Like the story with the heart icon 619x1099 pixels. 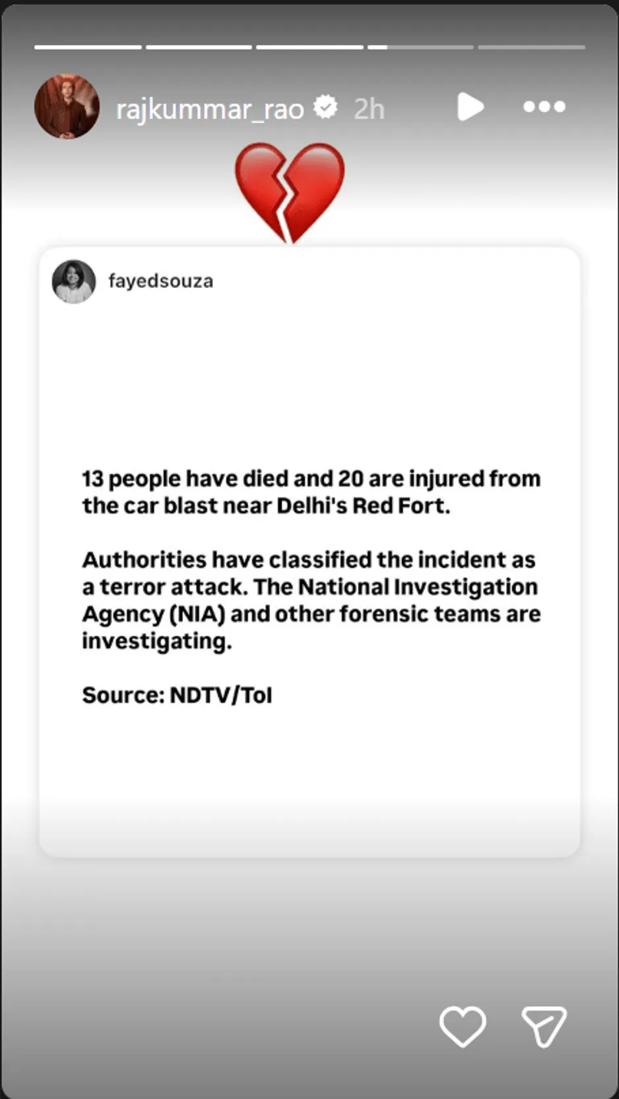(463, 1026)
